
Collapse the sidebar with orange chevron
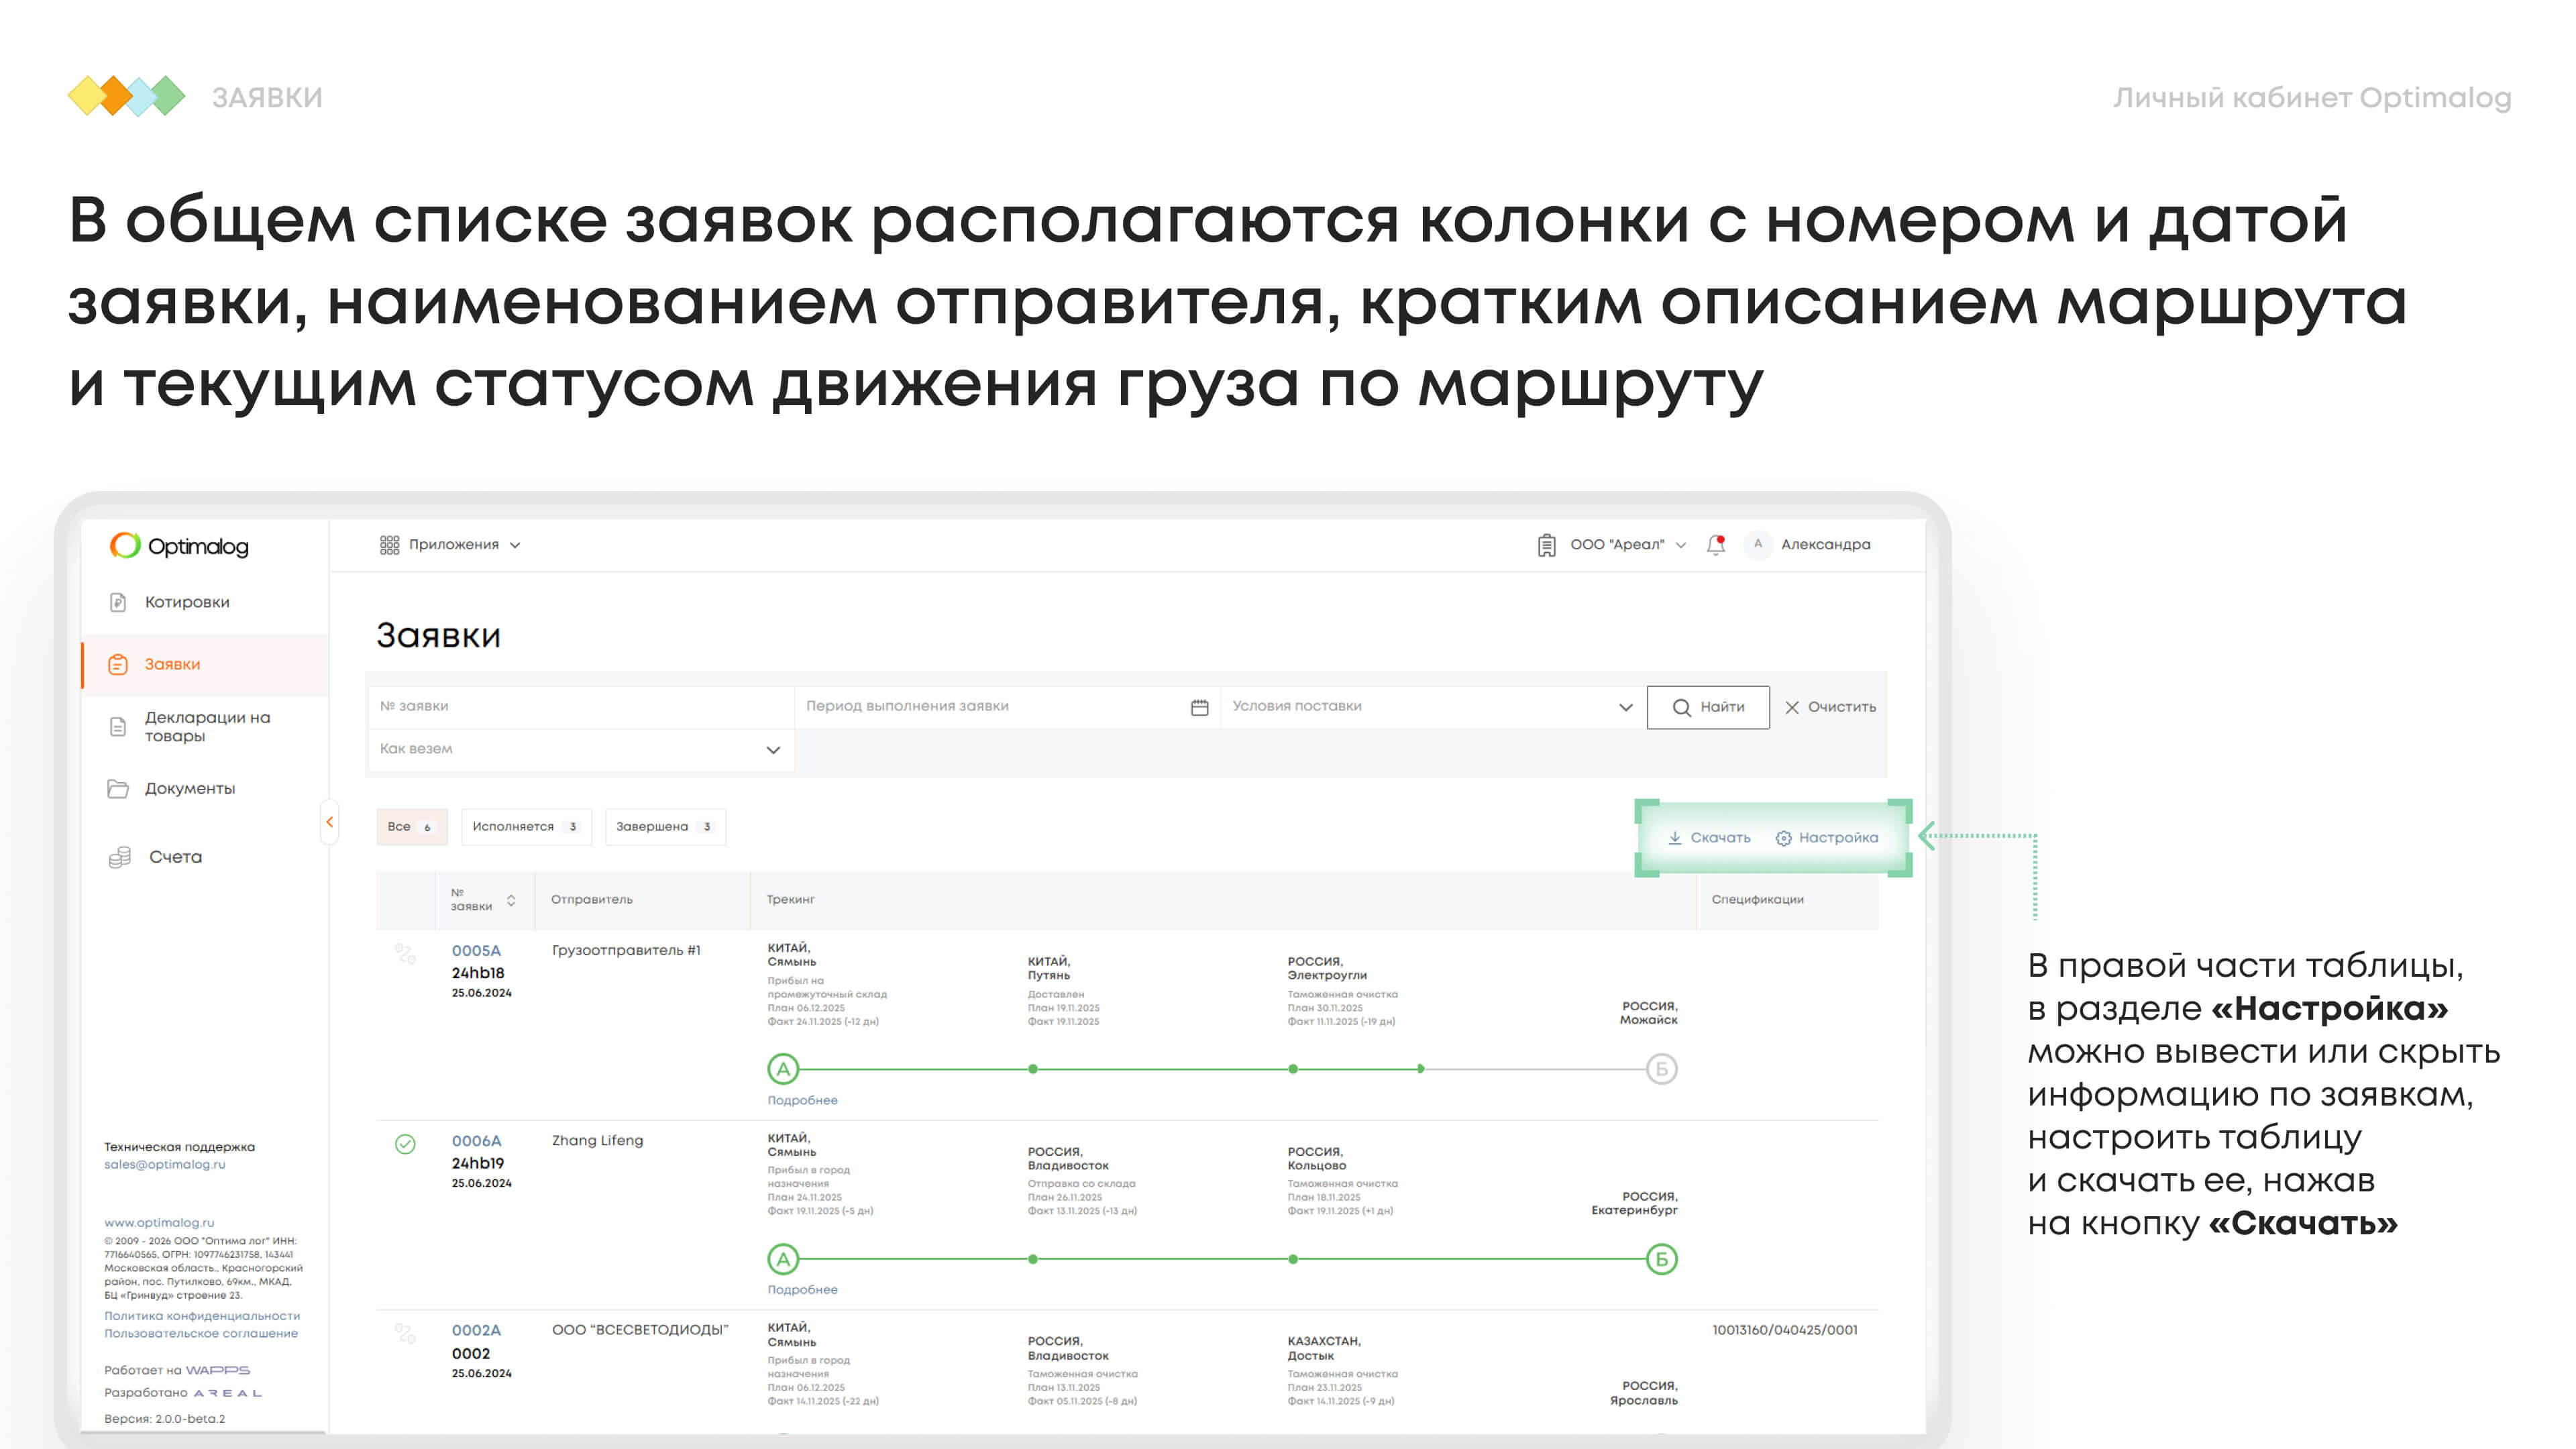tap(329, 822)
